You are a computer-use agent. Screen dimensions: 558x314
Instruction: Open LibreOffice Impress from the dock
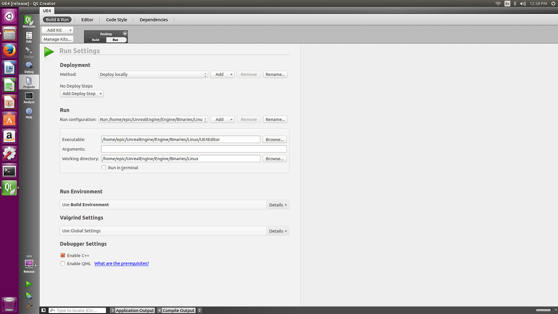click(9, 102)
